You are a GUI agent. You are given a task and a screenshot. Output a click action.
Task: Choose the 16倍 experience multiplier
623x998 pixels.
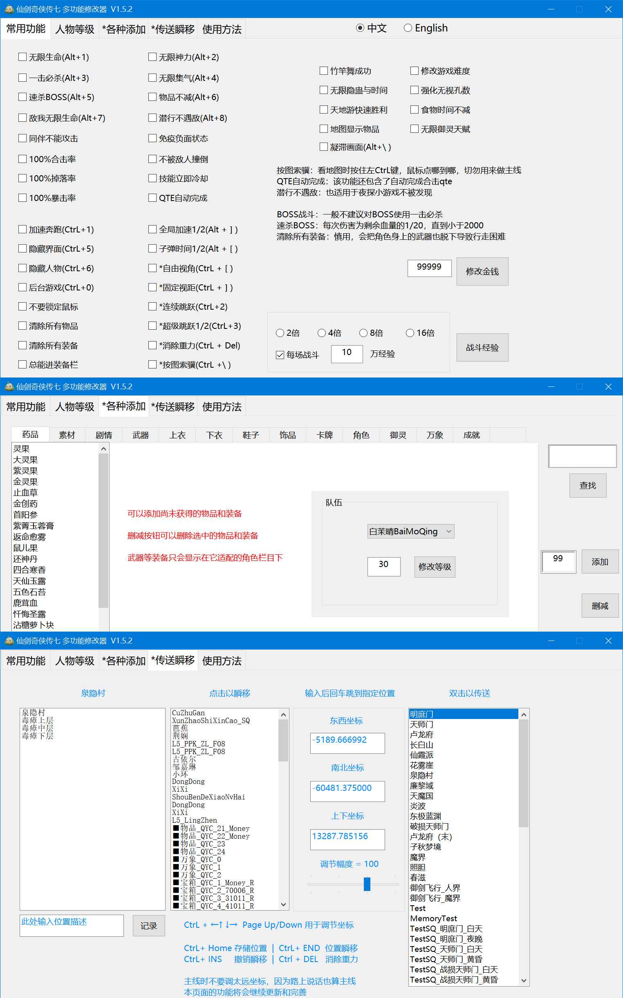(x=410, y=333)
